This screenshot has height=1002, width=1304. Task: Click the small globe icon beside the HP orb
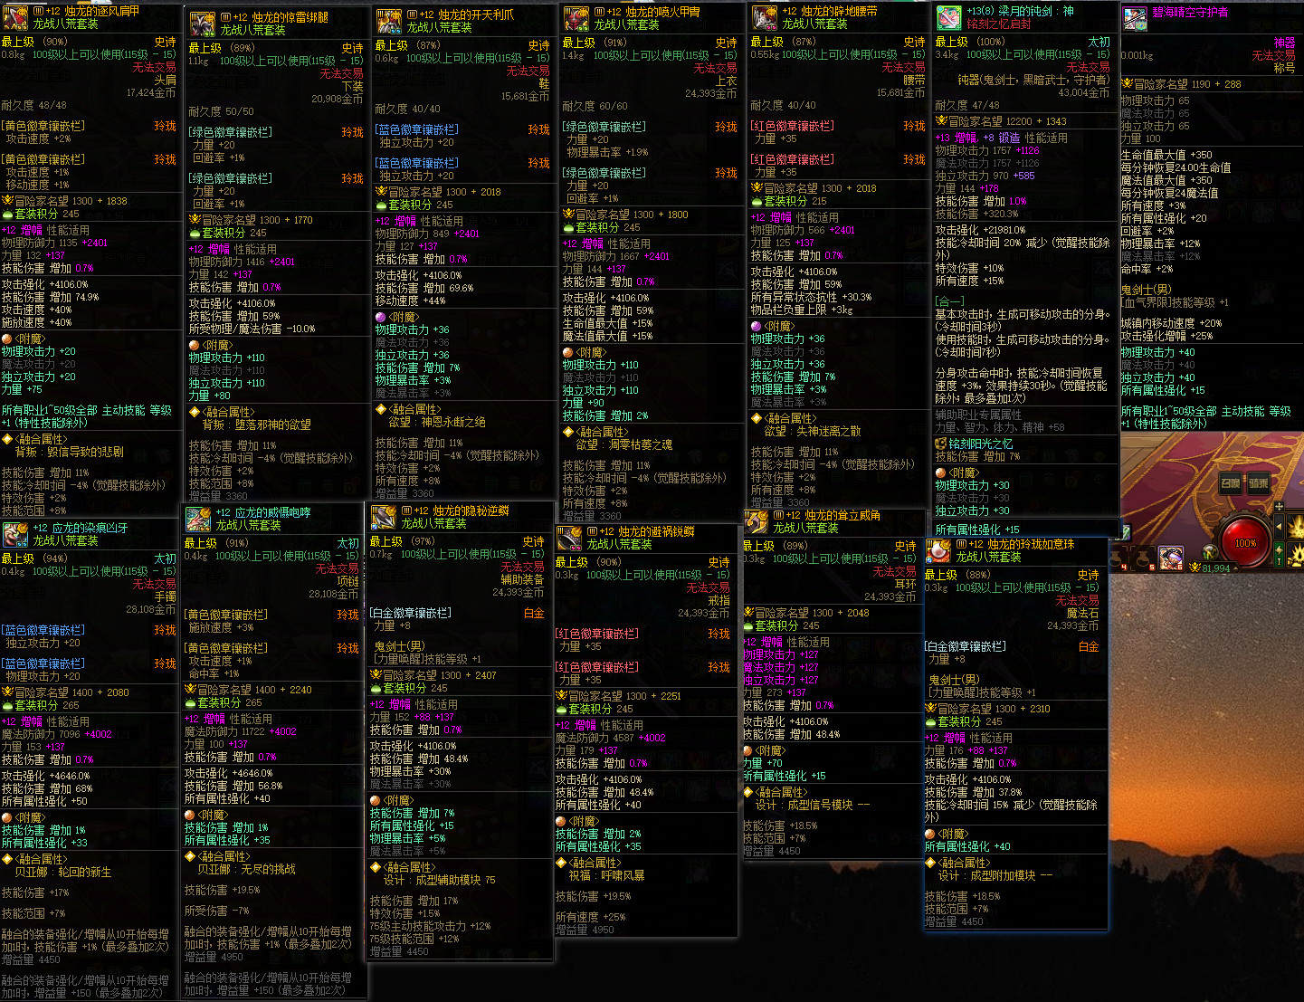click(x=1208, y=552)
